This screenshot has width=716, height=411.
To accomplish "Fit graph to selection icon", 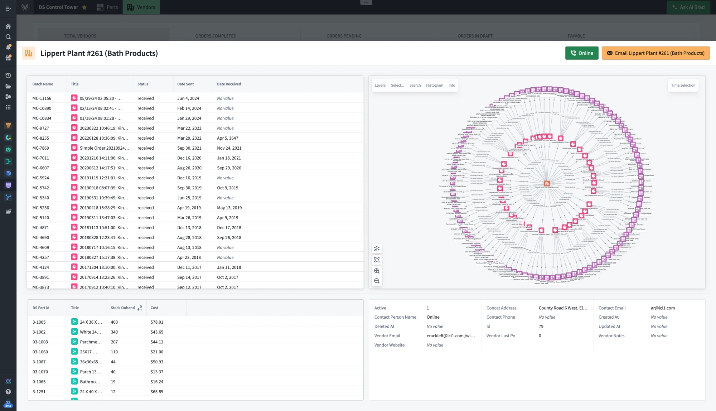I will coord(377,260).
